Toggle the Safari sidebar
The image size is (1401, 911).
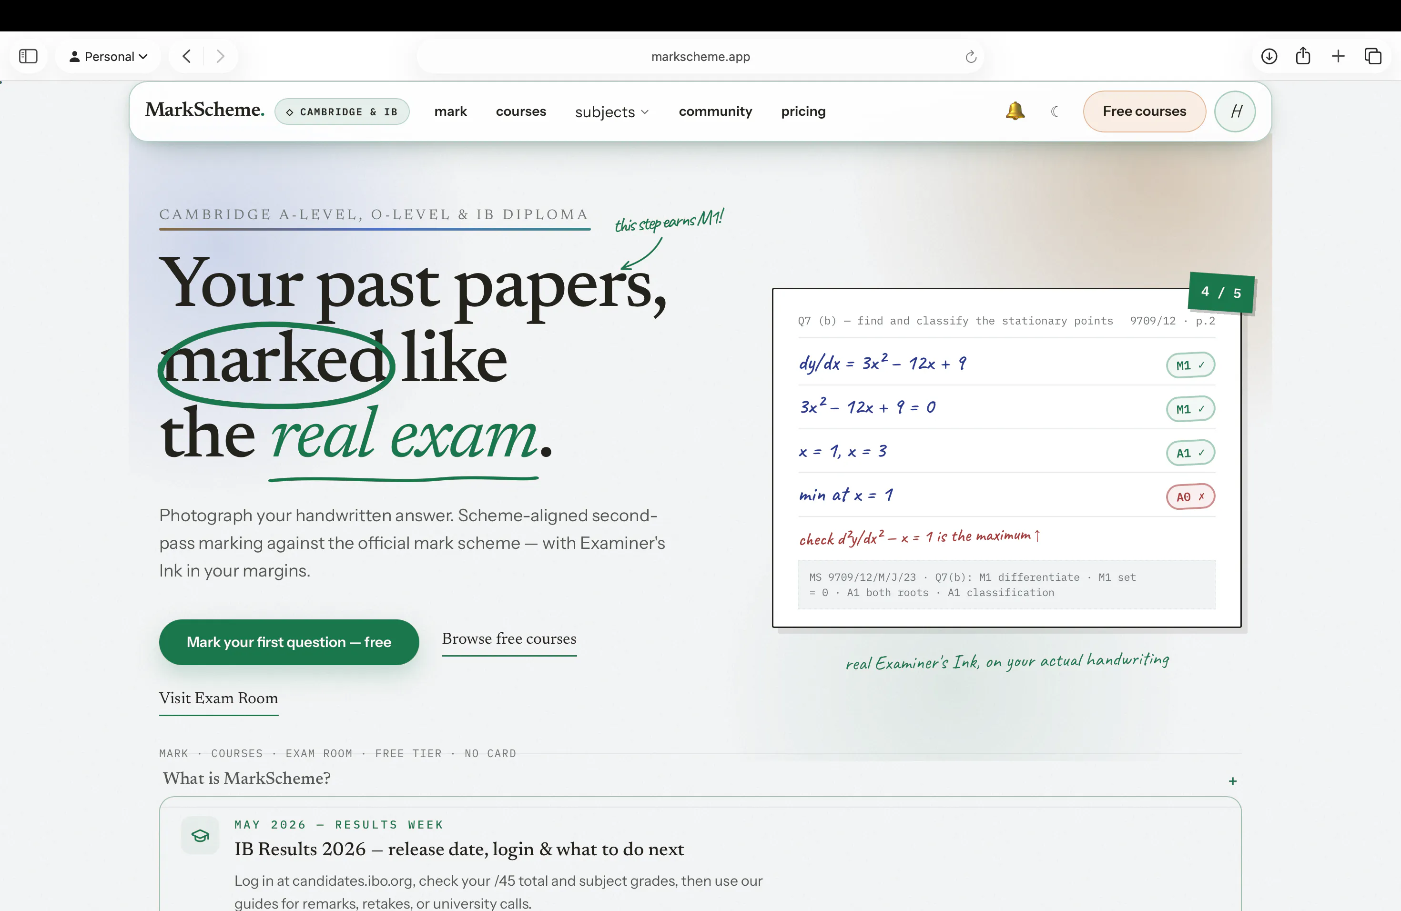coord(28,57)
